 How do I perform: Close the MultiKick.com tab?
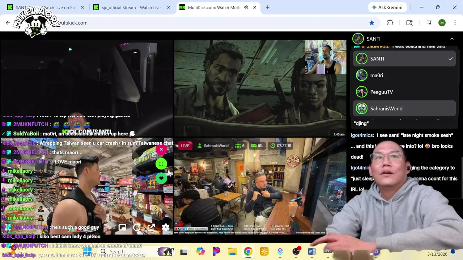point(255,7)
